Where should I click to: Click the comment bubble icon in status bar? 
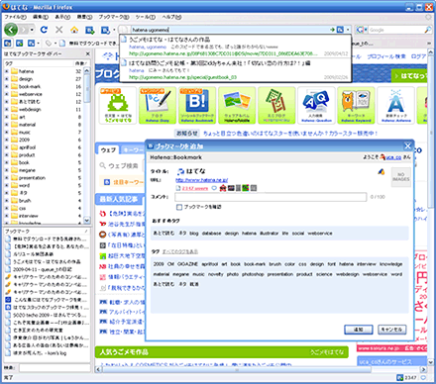click(x=423, y=377)
